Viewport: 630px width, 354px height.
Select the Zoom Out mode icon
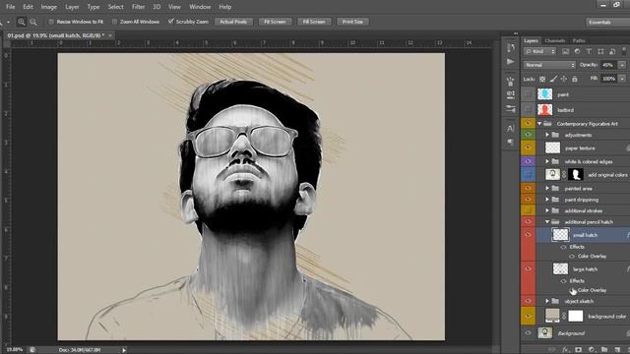(33, 22)
